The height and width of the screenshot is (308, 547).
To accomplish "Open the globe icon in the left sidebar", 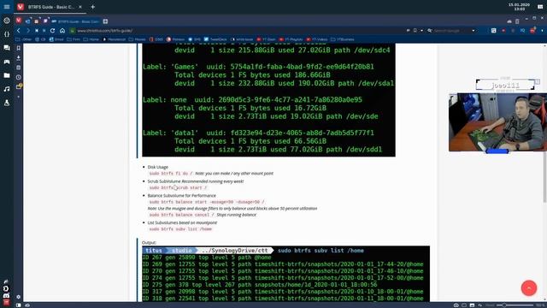I will (7, 21).
